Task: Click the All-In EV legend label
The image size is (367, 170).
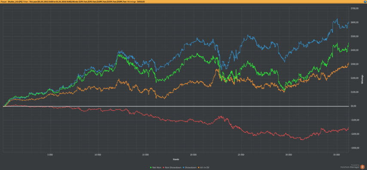Action: tap(205, 167)
